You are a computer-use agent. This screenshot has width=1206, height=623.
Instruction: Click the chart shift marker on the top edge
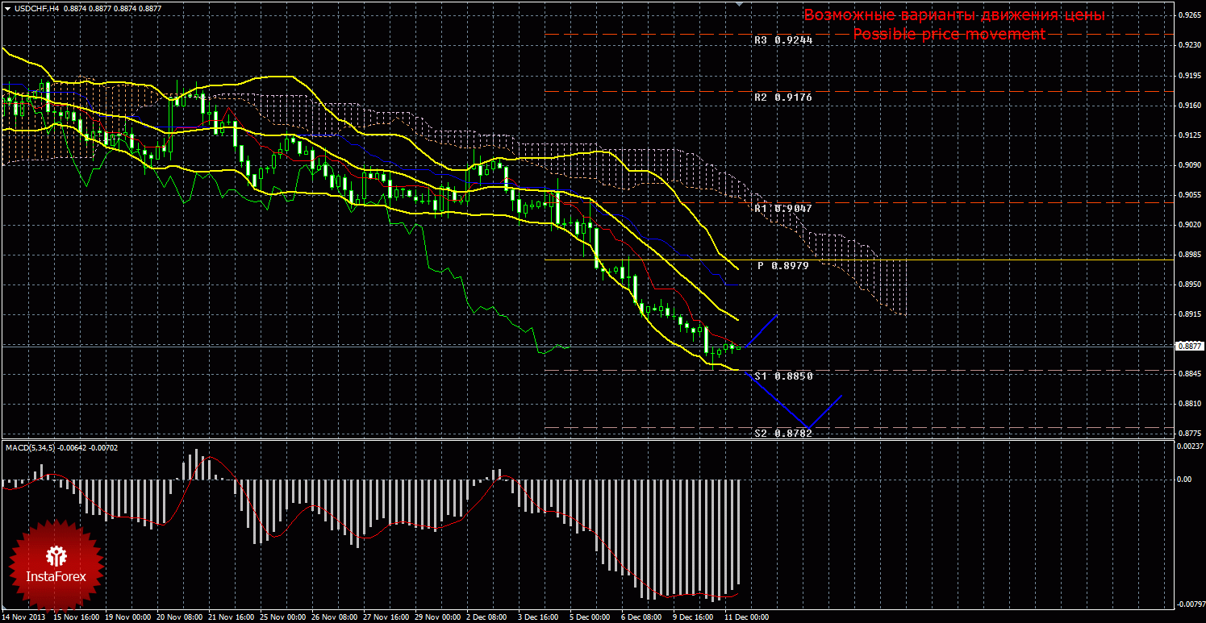[741, 4]
